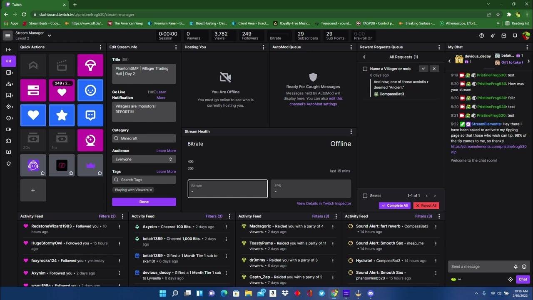Viewport: 533px width, 300px height.
Task: Open edit this channel's AutoMod settings link
Action: pyautogui.click(x=316, y=101)
